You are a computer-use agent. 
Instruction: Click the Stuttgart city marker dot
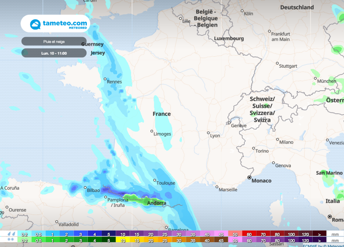pos(277,63)
